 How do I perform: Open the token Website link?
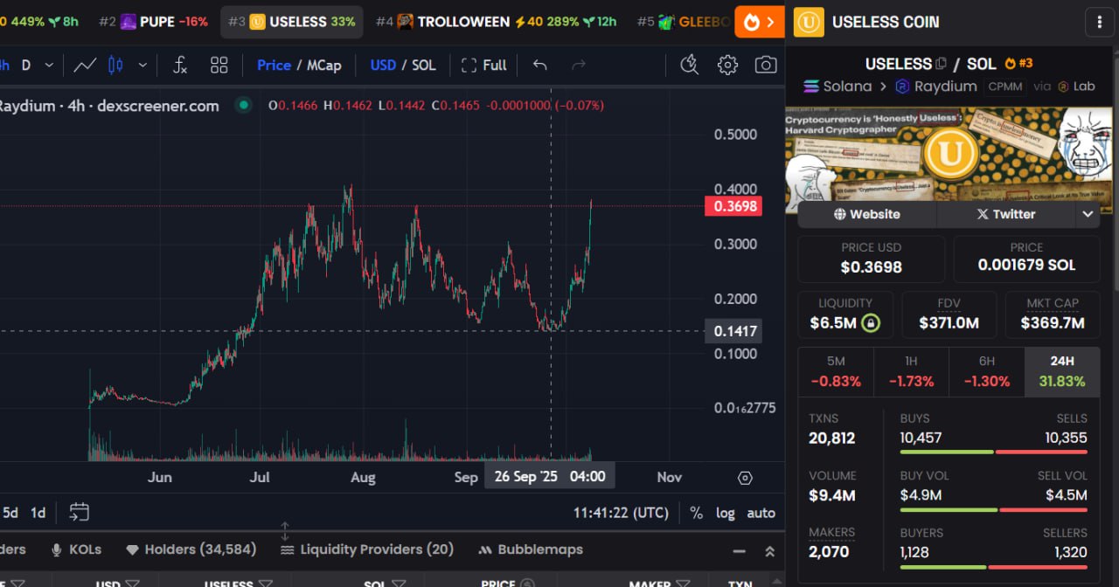click(866, 214)
